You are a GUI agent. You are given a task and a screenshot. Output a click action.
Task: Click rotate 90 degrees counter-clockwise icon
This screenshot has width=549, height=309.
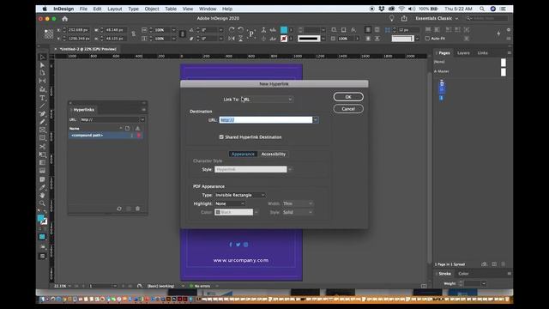coord(240,30)
